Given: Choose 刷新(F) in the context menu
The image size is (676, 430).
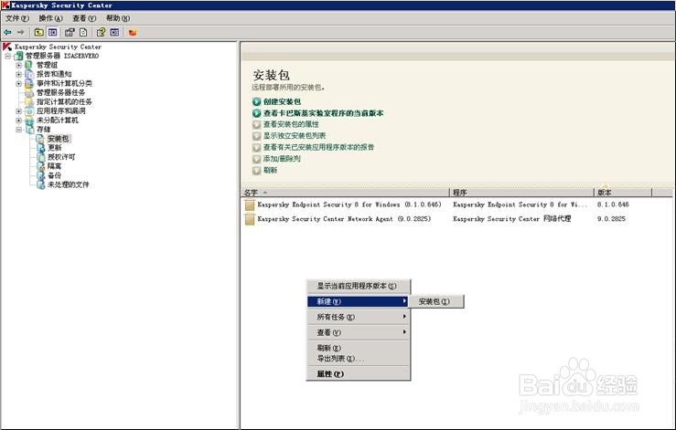Looking at the screenshot, I should coord(359,348).
